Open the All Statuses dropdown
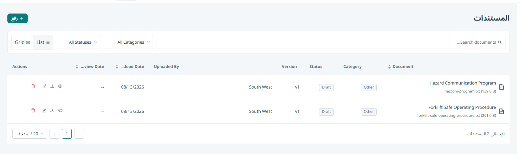Image resolution: width=520 pixels, height=154 pixels. (x=78, y=42)
